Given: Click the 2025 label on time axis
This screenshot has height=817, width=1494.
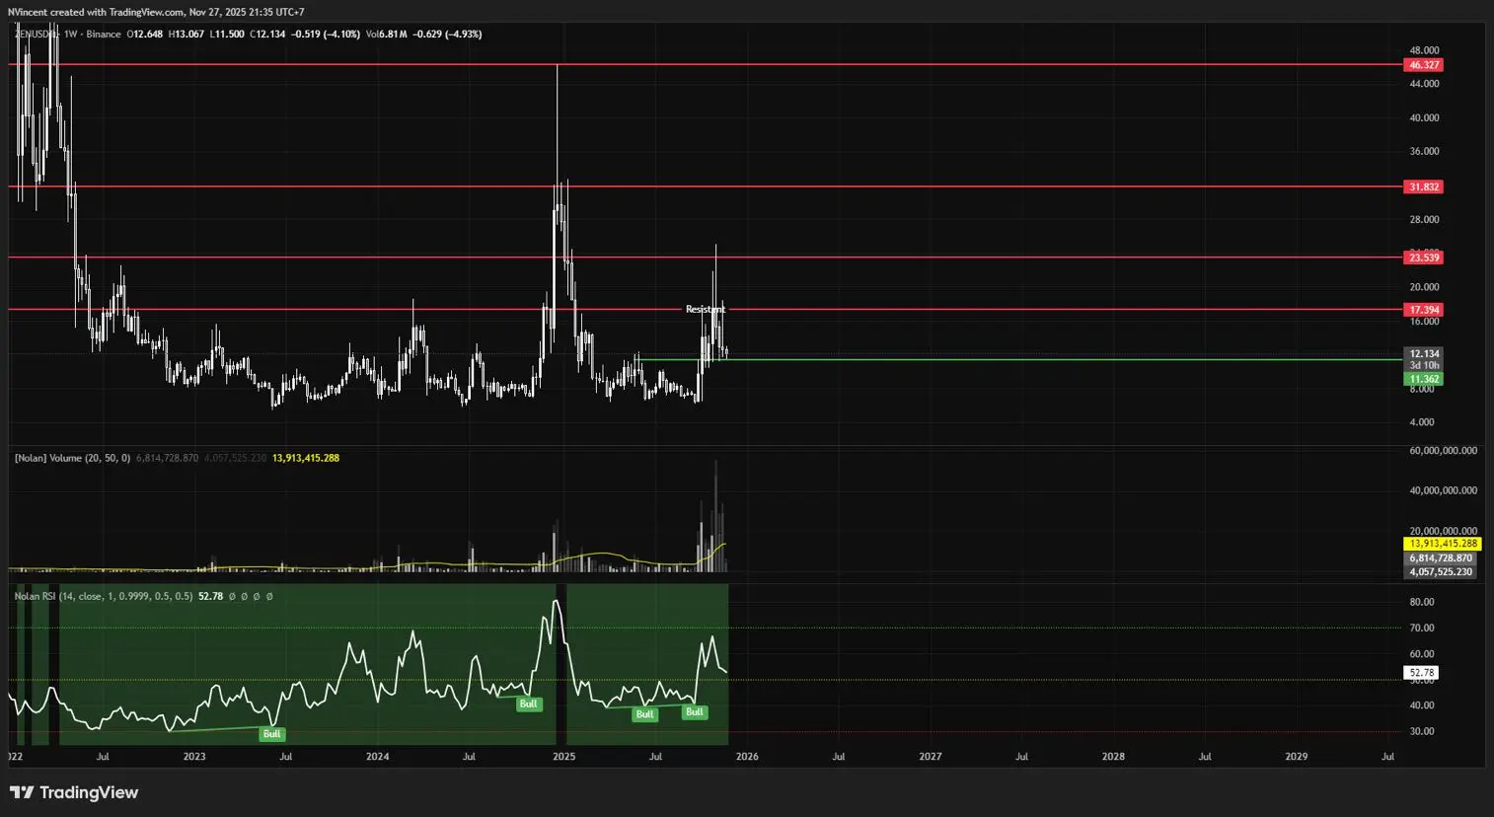Looking at the screenshot, I should 563,757.
